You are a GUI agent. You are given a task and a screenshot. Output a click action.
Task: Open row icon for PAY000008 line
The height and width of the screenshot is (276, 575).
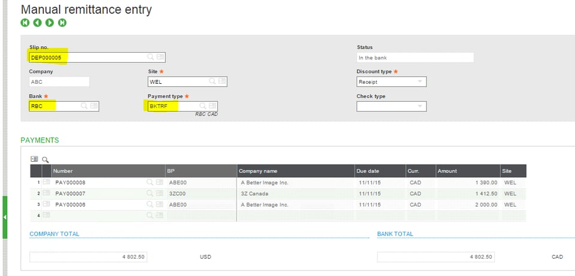[x=46, y=182]
